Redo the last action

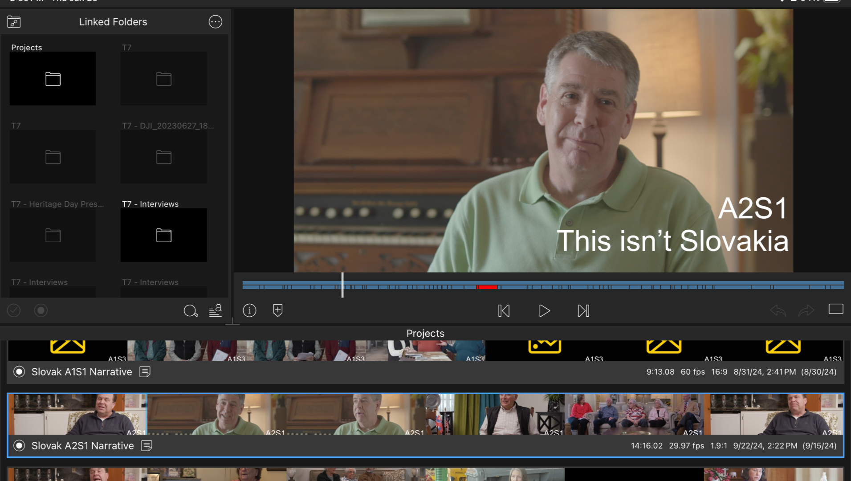click(x=806, y=310)
